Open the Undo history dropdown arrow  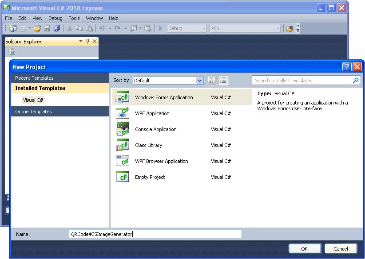pyautogui.click(x=110, y=28)
